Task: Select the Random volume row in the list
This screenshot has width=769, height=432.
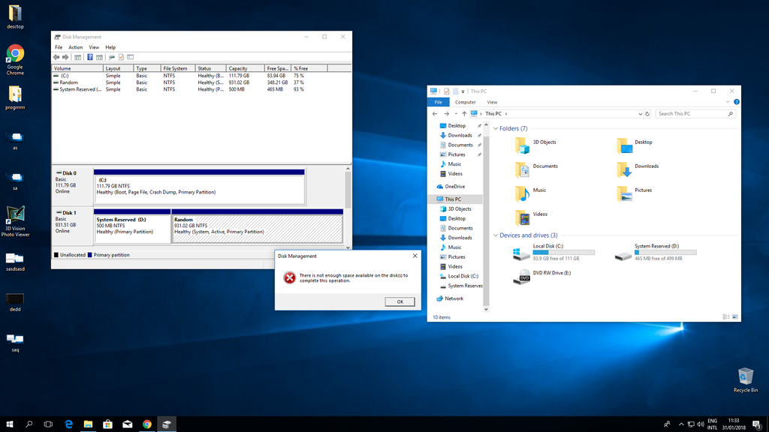Action: point(201,82)
